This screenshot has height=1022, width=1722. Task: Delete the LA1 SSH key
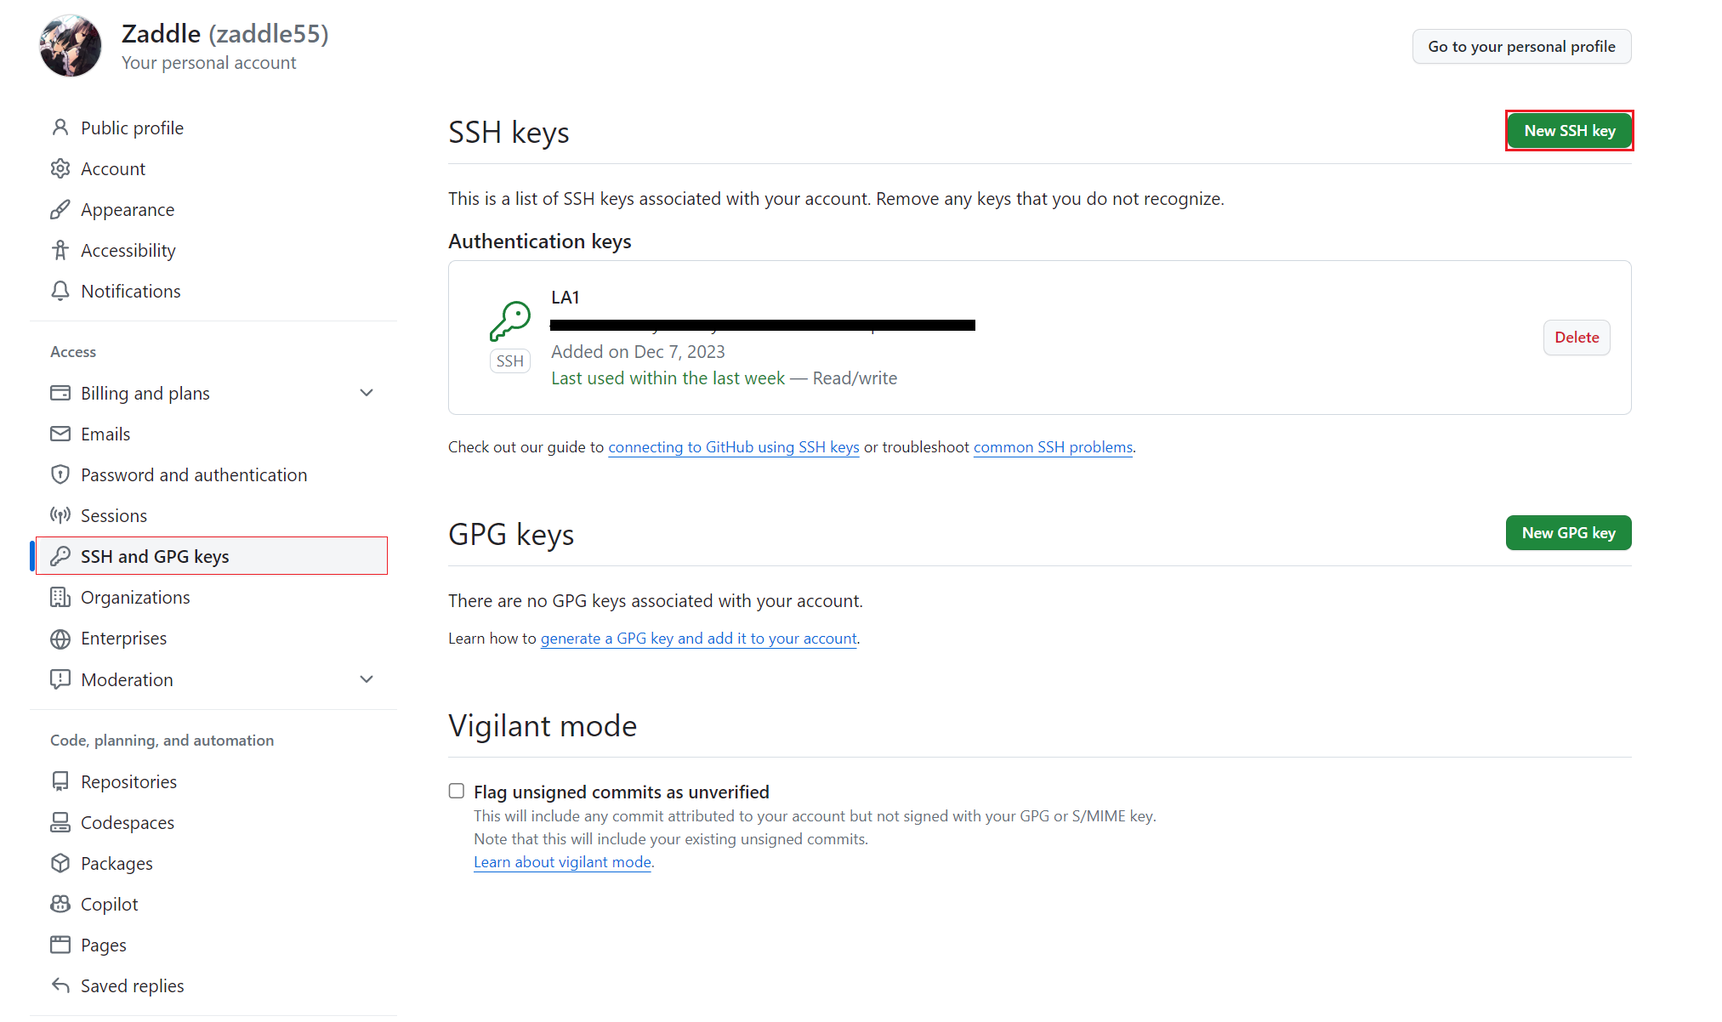click(1576, 338)
